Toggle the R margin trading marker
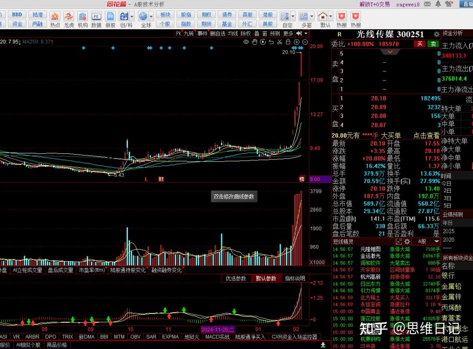This screenshot has width=473, height=349. (x=339, y=35)
